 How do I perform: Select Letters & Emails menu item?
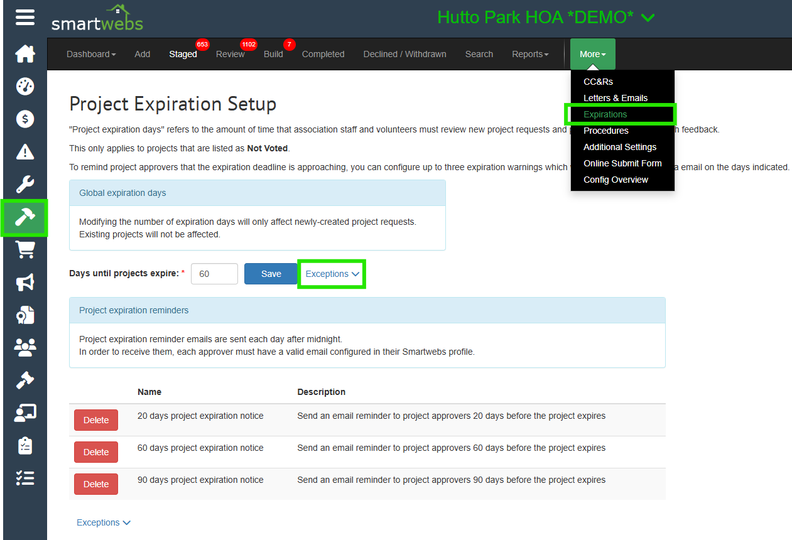pos(615,98)
